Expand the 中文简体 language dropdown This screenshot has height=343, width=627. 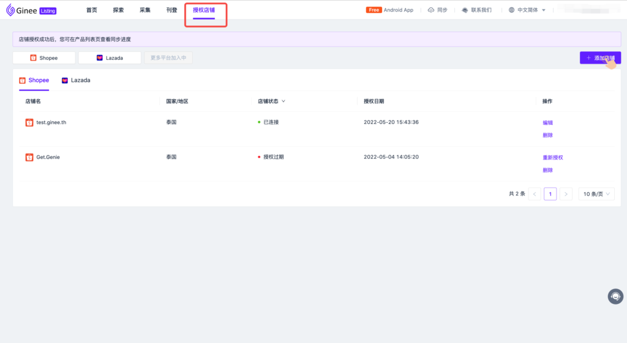pos(543,10)
